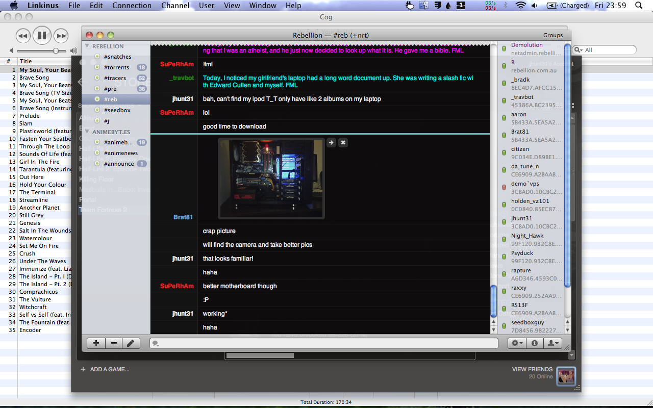Click the Groups button in title bar
The width and height of the screenshot is (653, 408).
click(553, 35)
